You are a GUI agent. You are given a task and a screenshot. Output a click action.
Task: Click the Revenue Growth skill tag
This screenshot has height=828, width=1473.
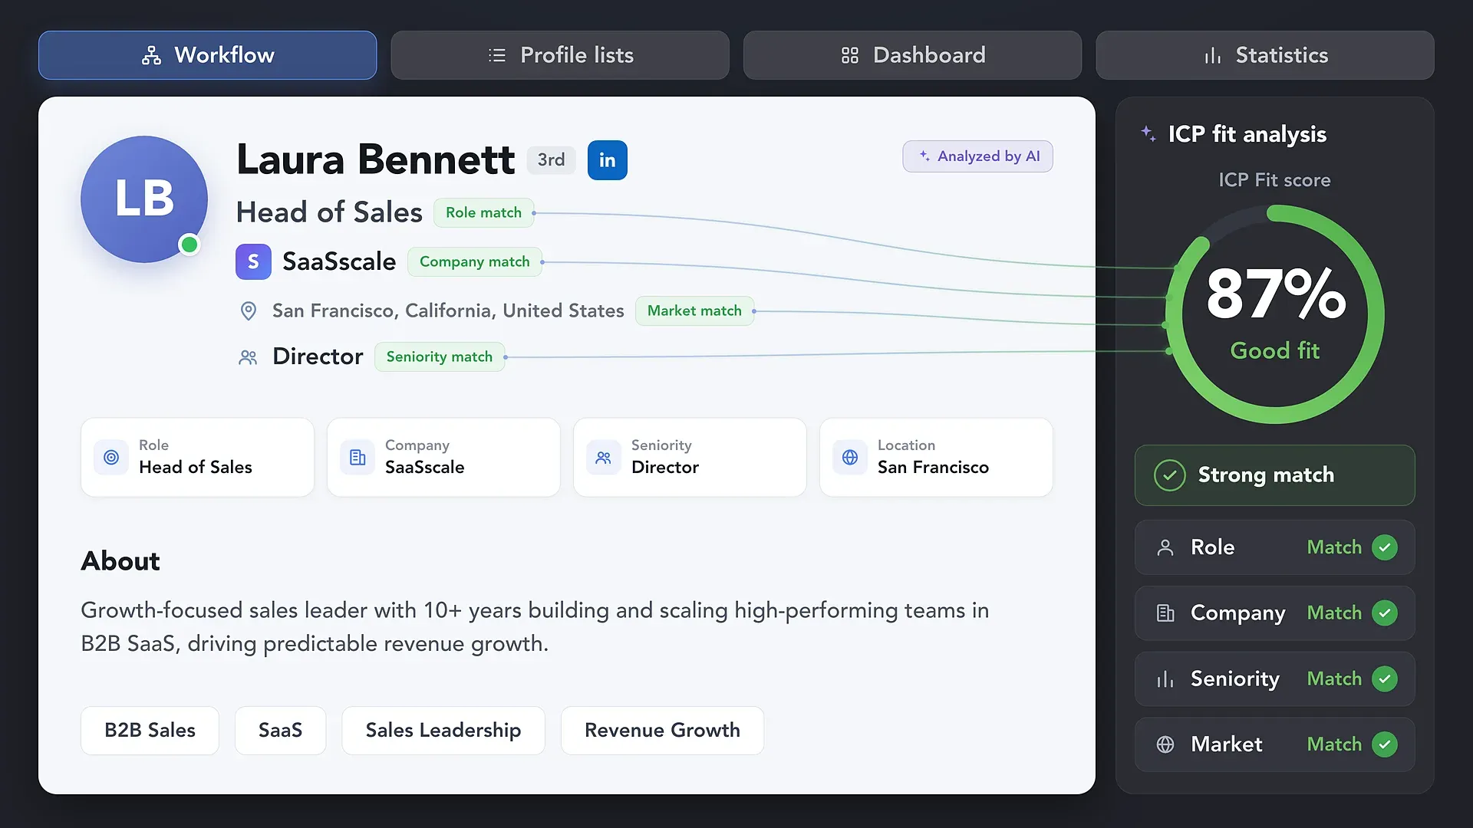[x=662, y=731]
